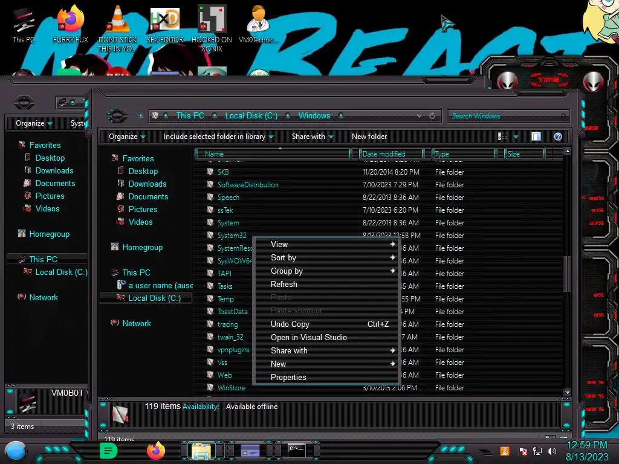The height and width of the screenshot is (464, 619).
Task: Open the VLC cone desktop icon
Action: tap(118, 28)
